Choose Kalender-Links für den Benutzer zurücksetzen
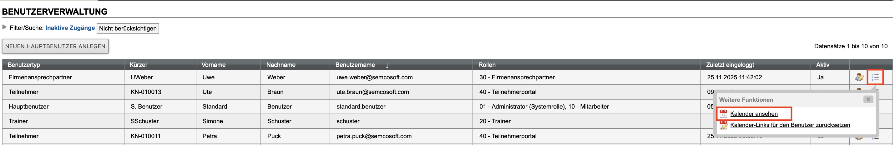The height and width of the screenshot is (145, 895). coord(790,125)
